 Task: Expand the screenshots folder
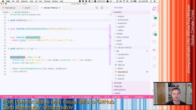[x=123, y=20]
